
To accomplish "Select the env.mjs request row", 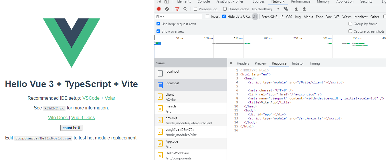I will tap(191, 120).
